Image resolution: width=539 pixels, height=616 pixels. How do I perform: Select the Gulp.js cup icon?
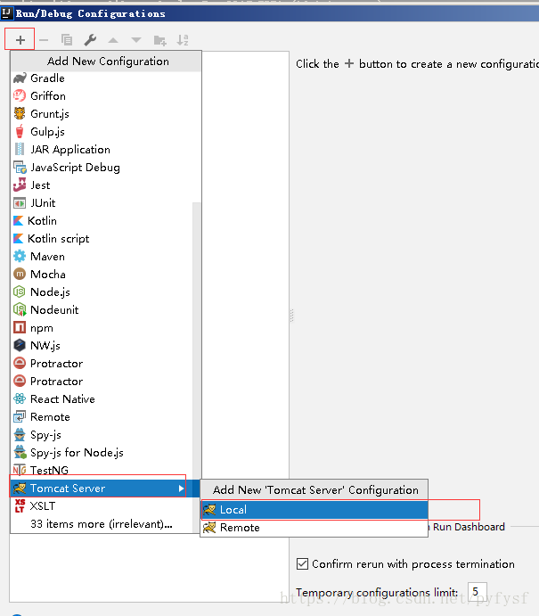20,132
